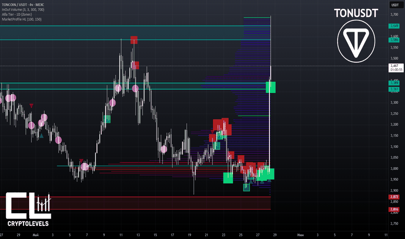Select the InOut Volume indicator legend
This screenshot has width=405, height=239.
point(23,10)
